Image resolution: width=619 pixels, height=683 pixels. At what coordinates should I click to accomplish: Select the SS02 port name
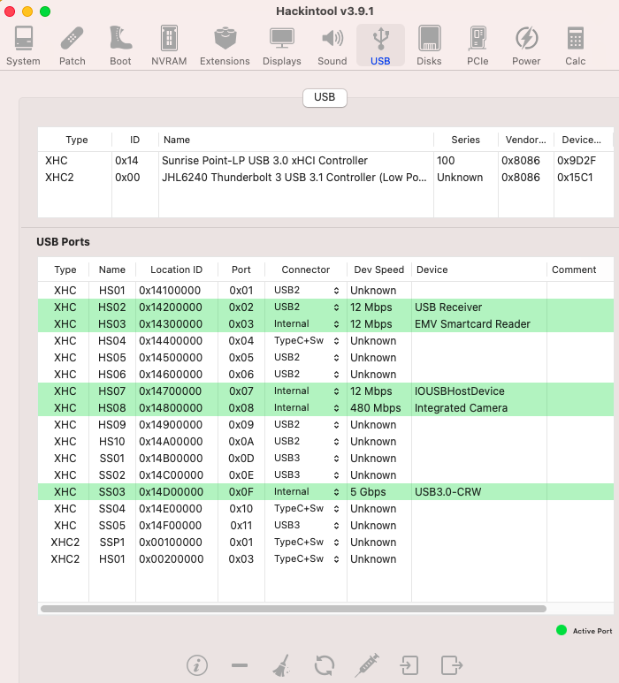pyautogui.click(x=111, y=475)
